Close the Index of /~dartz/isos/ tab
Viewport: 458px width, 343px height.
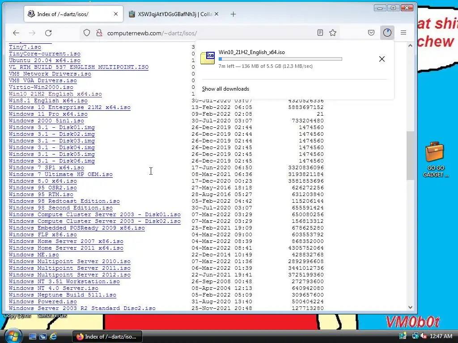[x=116, y=14]
